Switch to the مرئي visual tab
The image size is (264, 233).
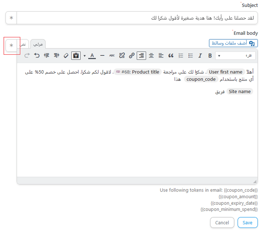(38, 44)
